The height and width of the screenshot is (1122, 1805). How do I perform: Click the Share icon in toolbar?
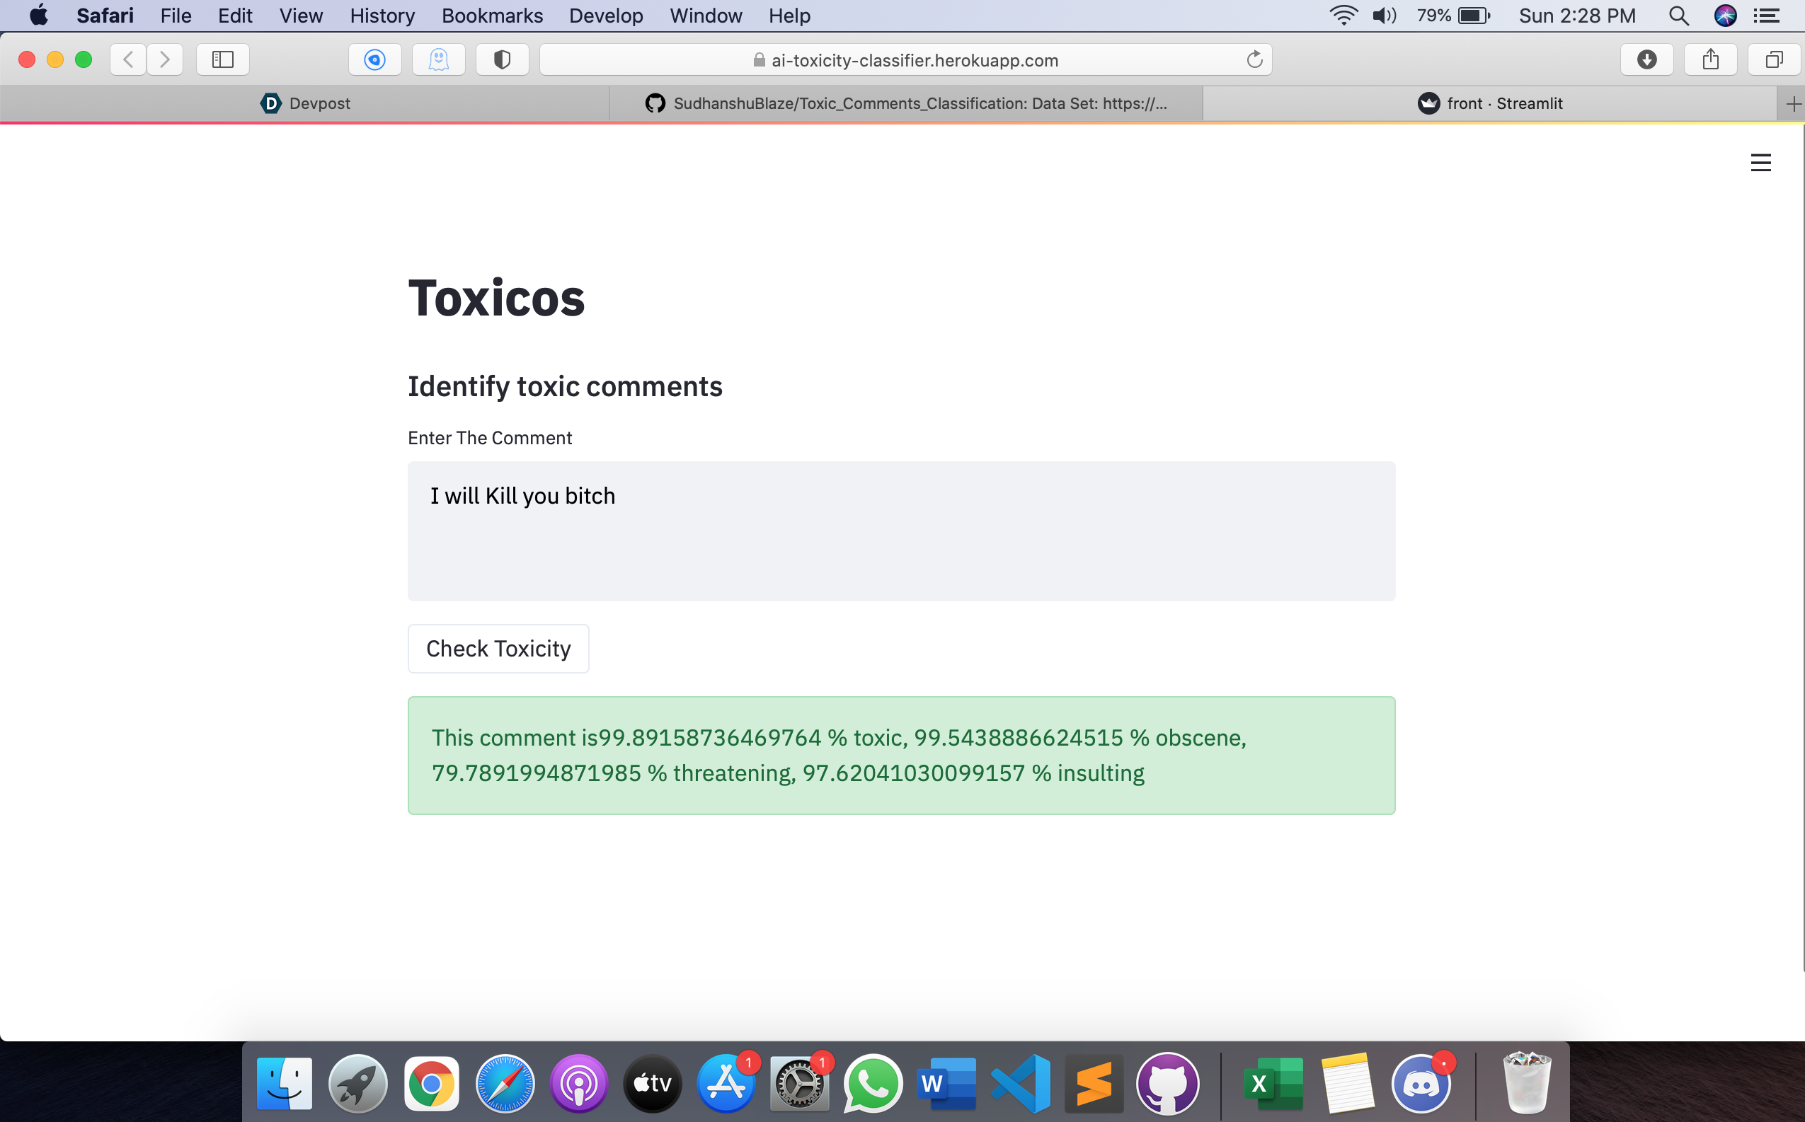click(x=1710, y=59)
